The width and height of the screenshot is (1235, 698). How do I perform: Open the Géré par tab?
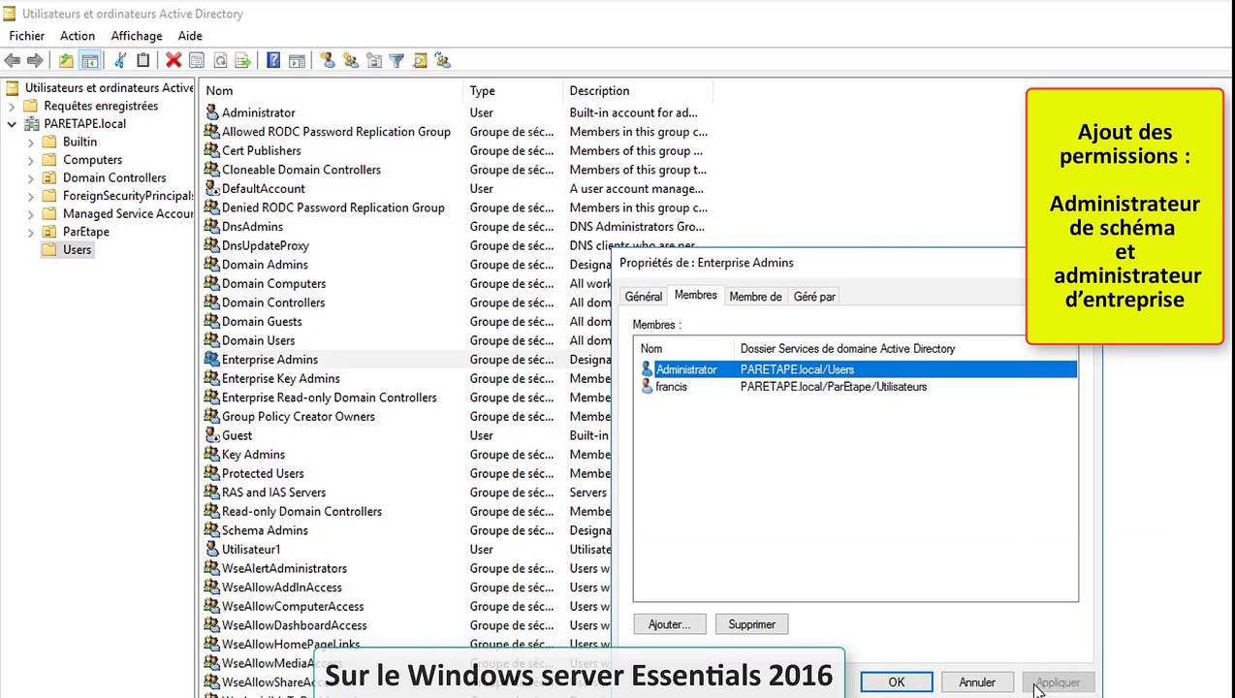coord(814,297)
